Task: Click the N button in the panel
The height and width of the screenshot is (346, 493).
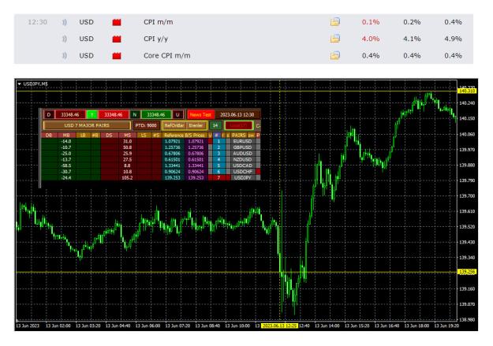Action: (x=135, y=115)
